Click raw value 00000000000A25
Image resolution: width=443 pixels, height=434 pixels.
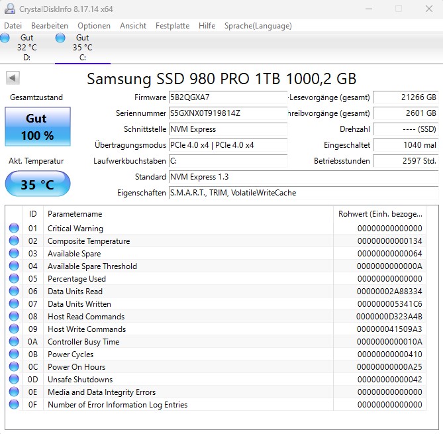tap(389, 367)
